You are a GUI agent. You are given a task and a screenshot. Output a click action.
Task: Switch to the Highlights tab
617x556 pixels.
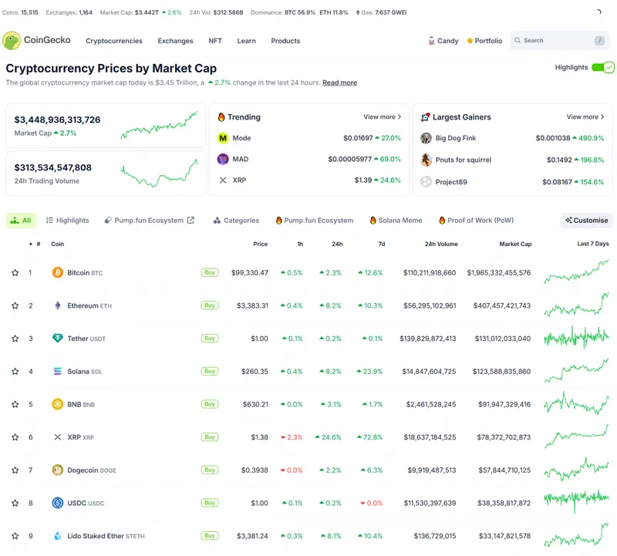tap(68, 221)
